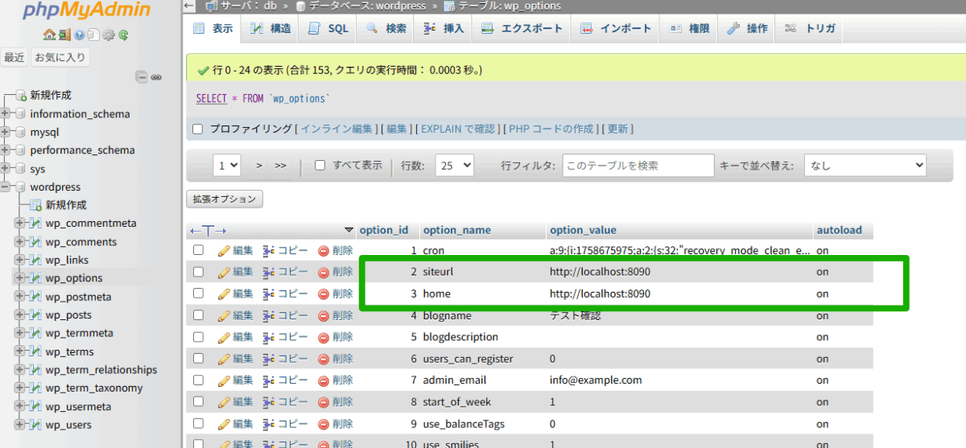Click the table search filter input field

click(x=638, y=165)
